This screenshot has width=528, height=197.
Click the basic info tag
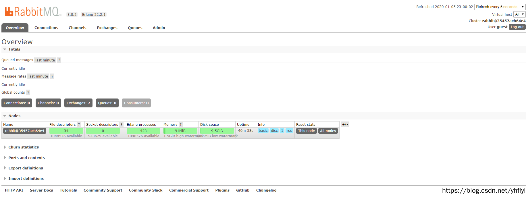[x=263, y=131]
